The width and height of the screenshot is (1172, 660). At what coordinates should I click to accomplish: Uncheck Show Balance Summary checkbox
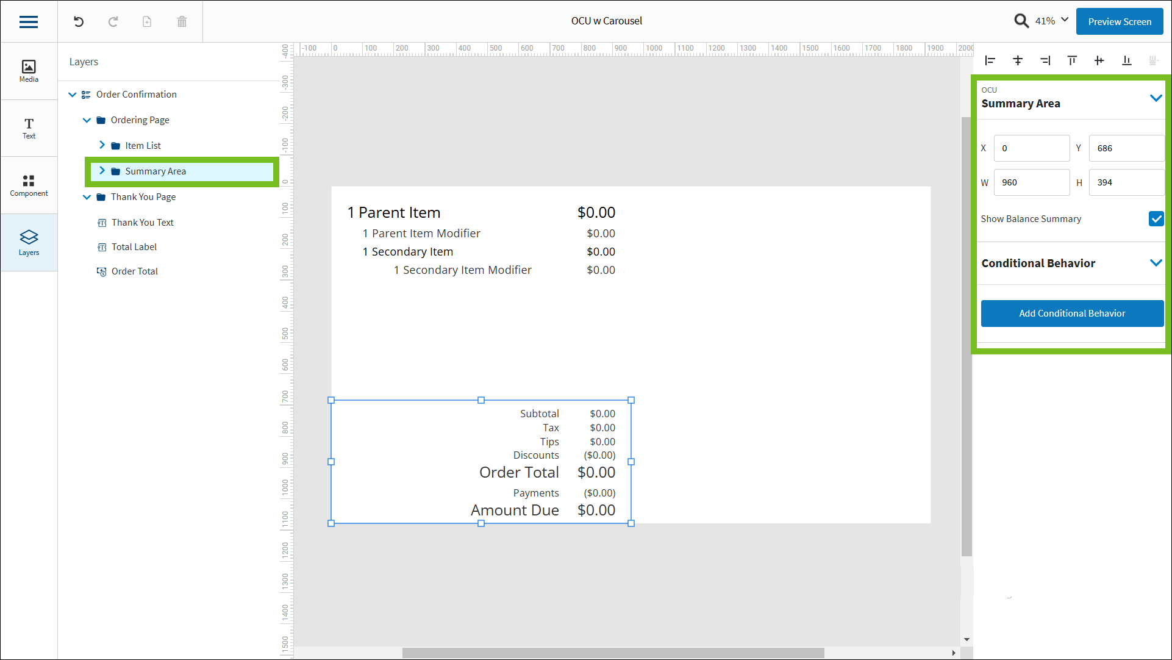(x=1156, y=219)
